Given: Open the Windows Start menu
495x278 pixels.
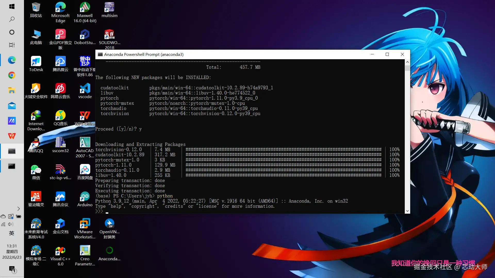Looking at the screenshot, I should (x=12, y=6).
